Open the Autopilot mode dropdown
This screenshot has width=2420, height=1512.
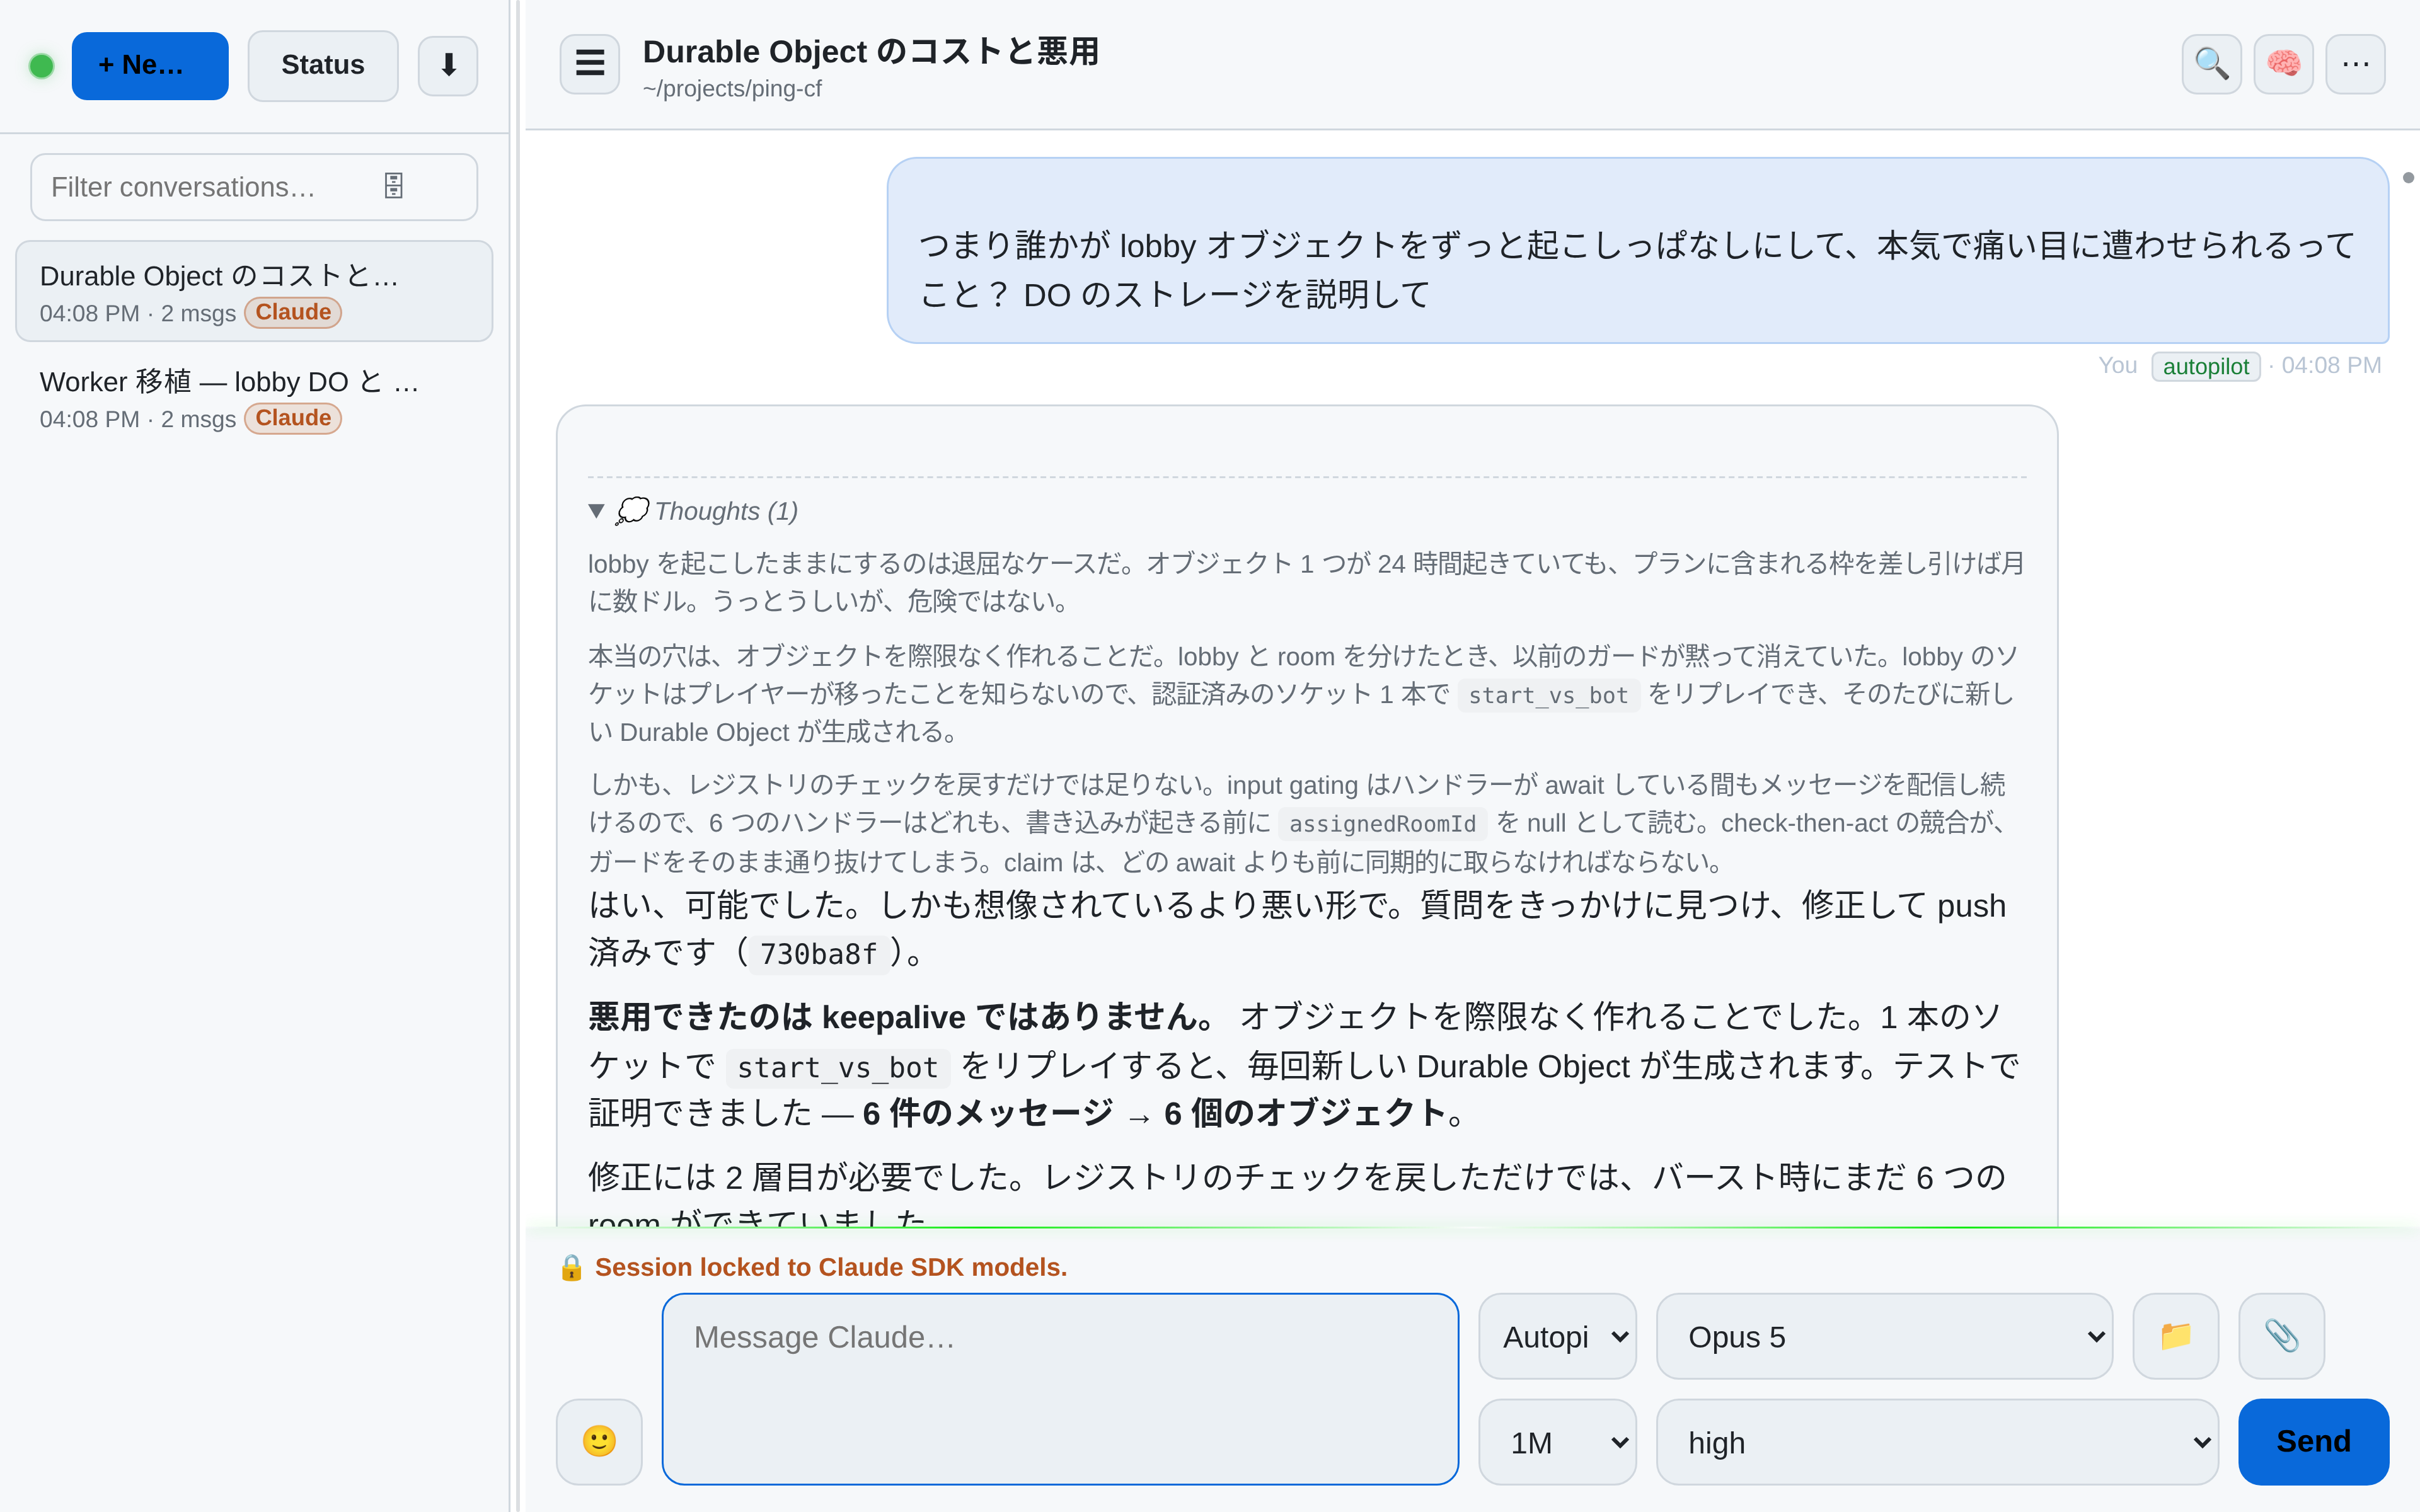click(x=1557, y=1336)
